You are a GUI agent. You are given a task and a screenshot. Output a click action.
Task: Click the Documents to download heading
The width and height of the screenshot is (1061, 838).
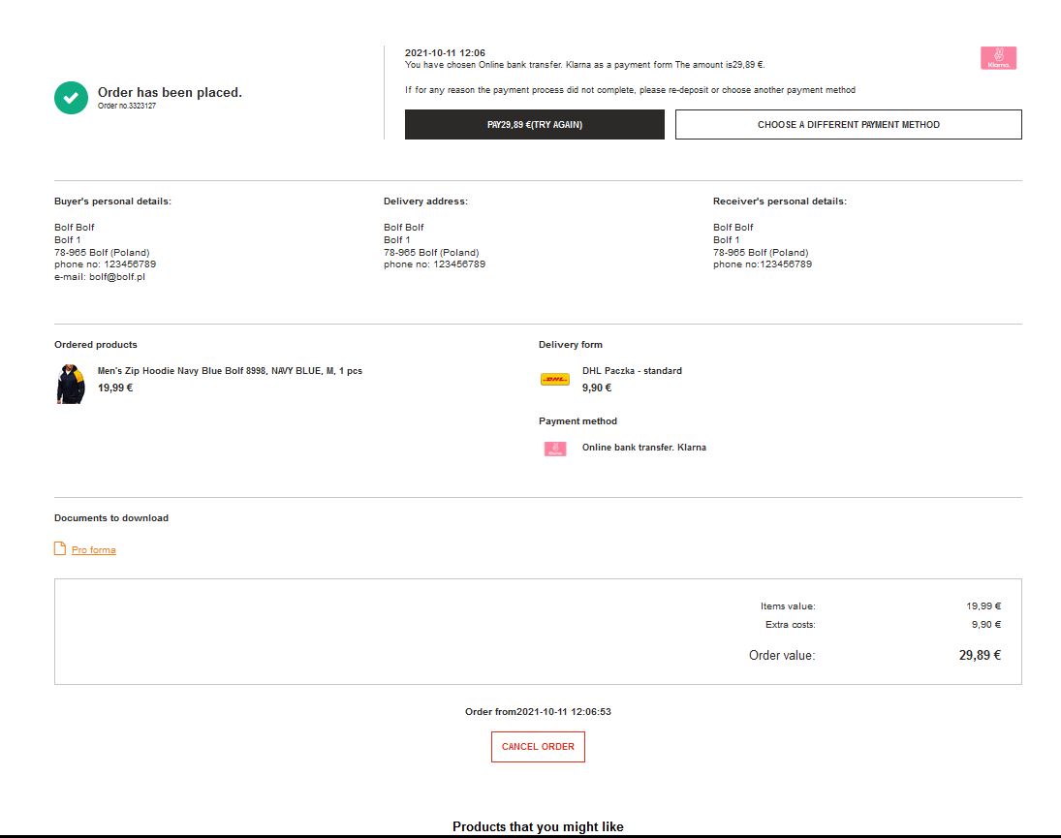111,518
